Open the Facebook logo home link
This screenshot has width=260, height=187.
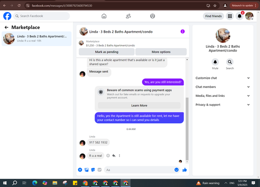(7, 16)
